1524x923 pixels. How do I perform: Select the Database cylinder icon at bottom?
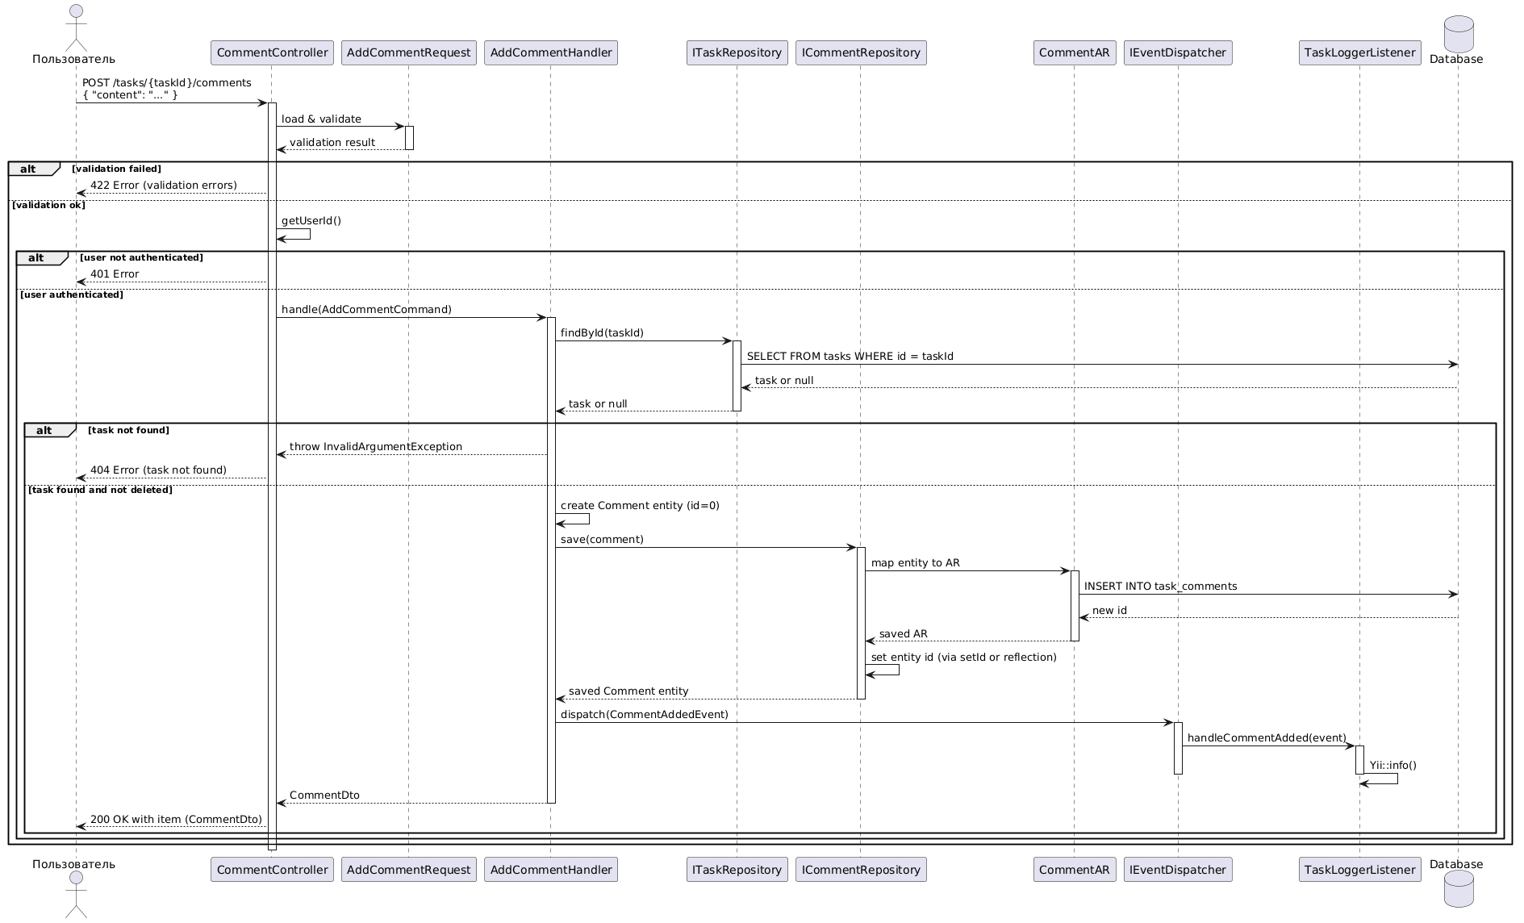(x=1458, y=889)
